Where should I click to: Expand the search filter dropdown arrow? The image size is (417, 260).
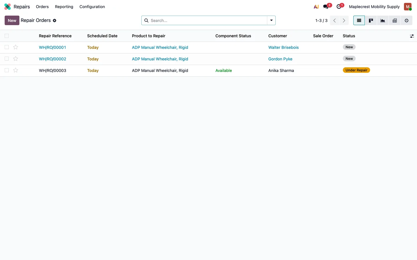(x=271, y=21)
